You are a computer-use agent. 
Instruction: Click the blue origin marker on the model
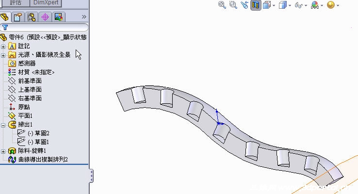coord(219,123)
